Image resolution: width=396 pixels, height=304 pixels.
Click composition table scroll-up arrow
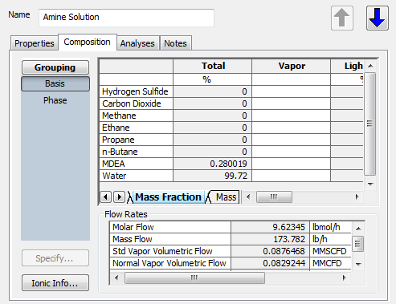point(370,66)
